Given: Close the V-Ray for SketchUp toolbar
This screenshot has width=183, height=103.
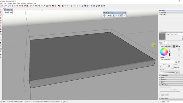Looking at the screenshot, I should point(125,13).
